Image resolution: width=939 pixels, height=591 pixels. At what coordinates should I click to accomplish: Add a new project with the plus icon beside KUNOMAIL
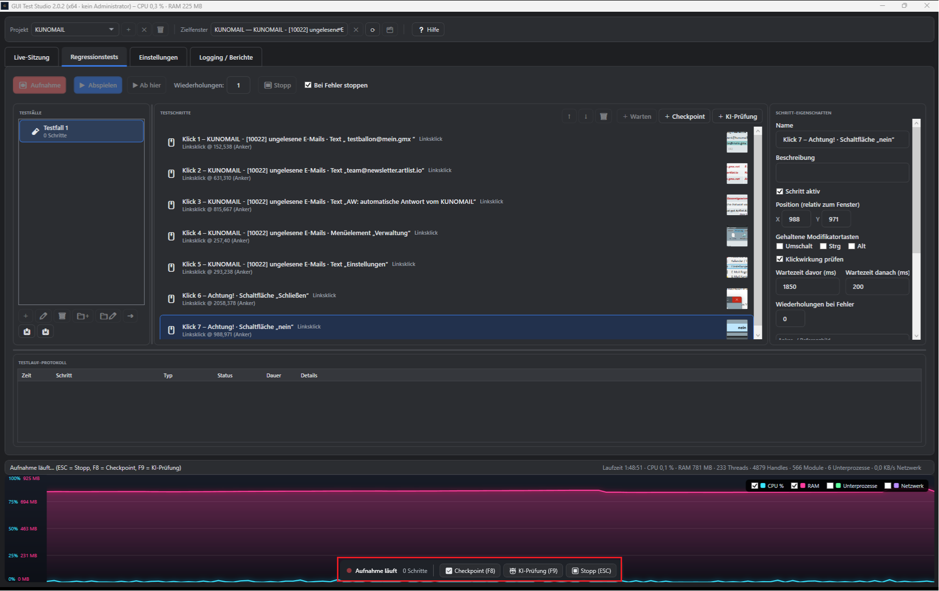pos(129,30)
